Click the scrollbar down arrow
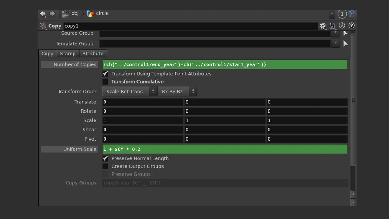Image resolution: width=389 pixels, height=219 pixels. (x=353, y=202)
